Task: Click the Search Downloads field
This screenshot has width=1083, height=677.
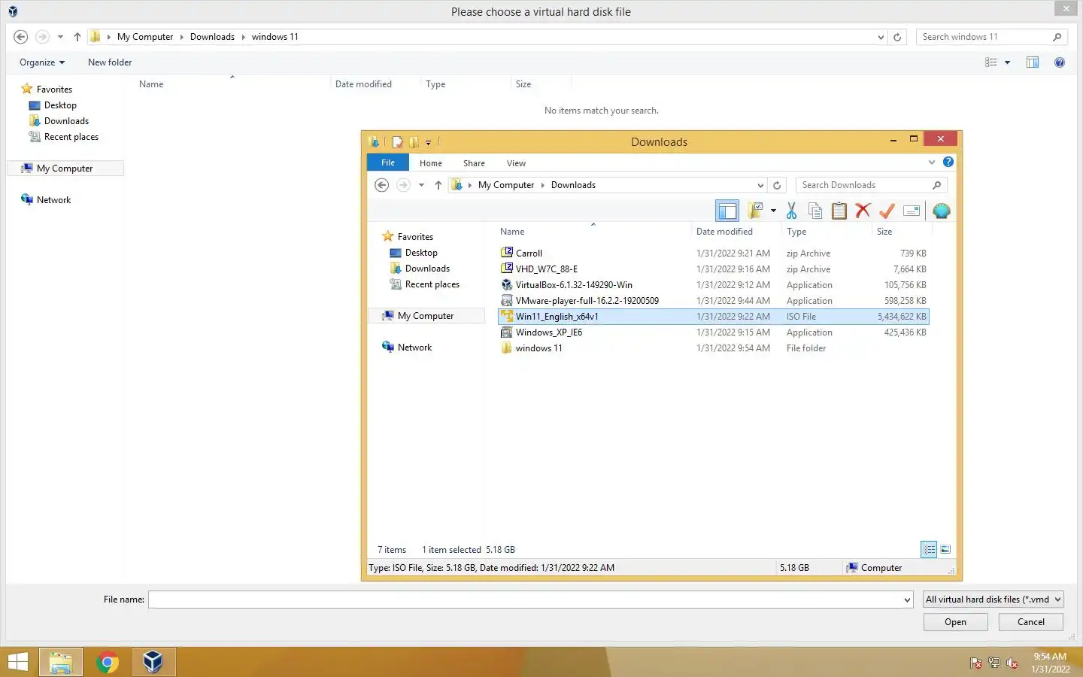Action: pyautogui.click(x=871, y=185)
